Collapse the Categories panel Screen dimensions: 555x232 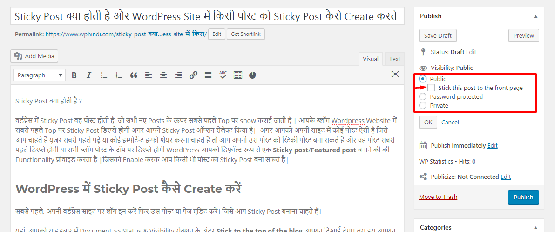point(536,227)
